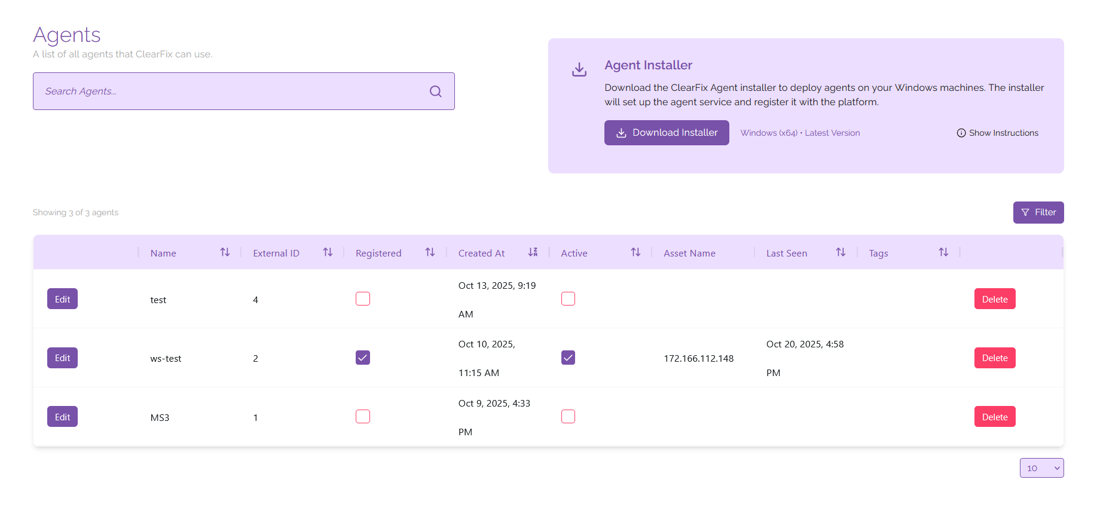Viewport: 1097px width, 510px height.
Task: Sort by Last Seen column arrows
Action: pyautogui.click(x=841, y=252)
